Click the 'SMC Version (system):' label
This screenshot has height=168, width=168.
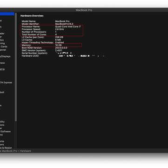(x=34, y=51)
